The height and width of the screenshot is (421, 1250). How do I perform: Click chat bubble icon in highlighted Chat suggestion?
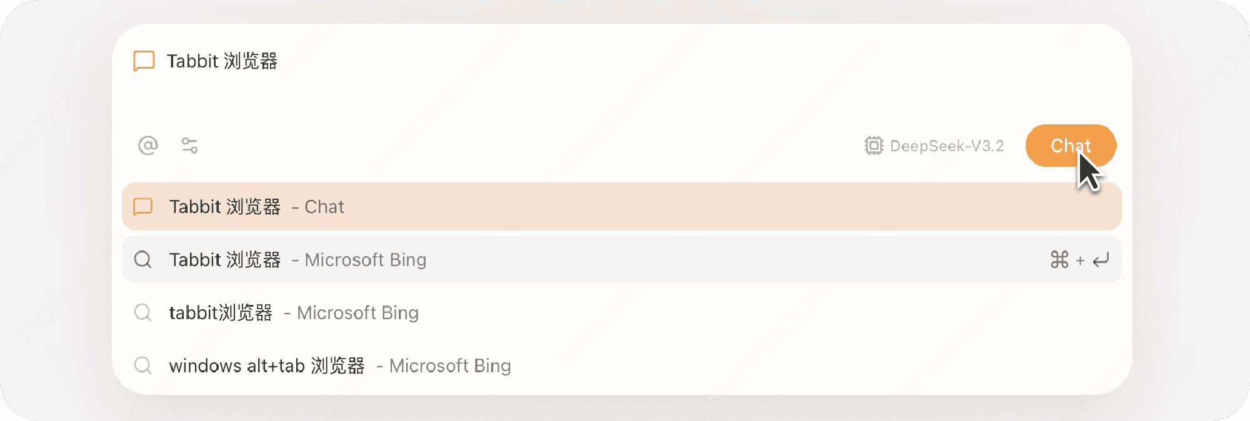click(143, 207)
